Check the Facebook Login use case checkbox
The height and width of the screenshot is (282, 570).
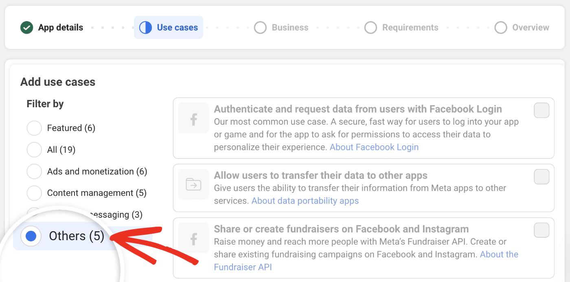coord(541,111)
